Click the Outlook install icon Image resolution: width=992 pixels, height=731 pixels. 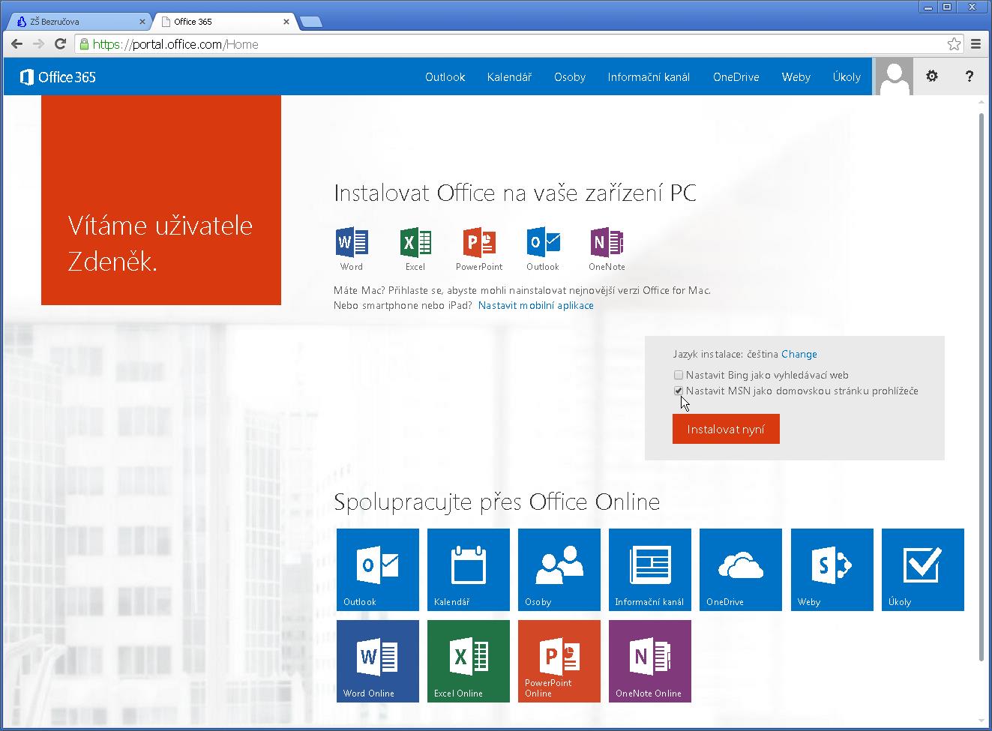tap(543, 242)
